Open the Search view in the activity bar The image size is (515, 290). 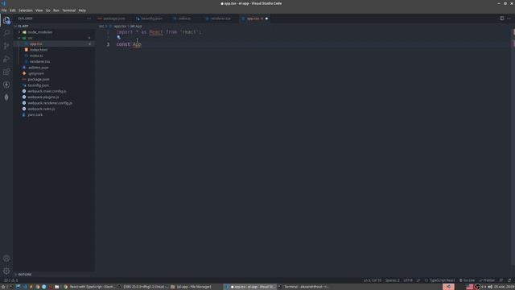[6, 33]
